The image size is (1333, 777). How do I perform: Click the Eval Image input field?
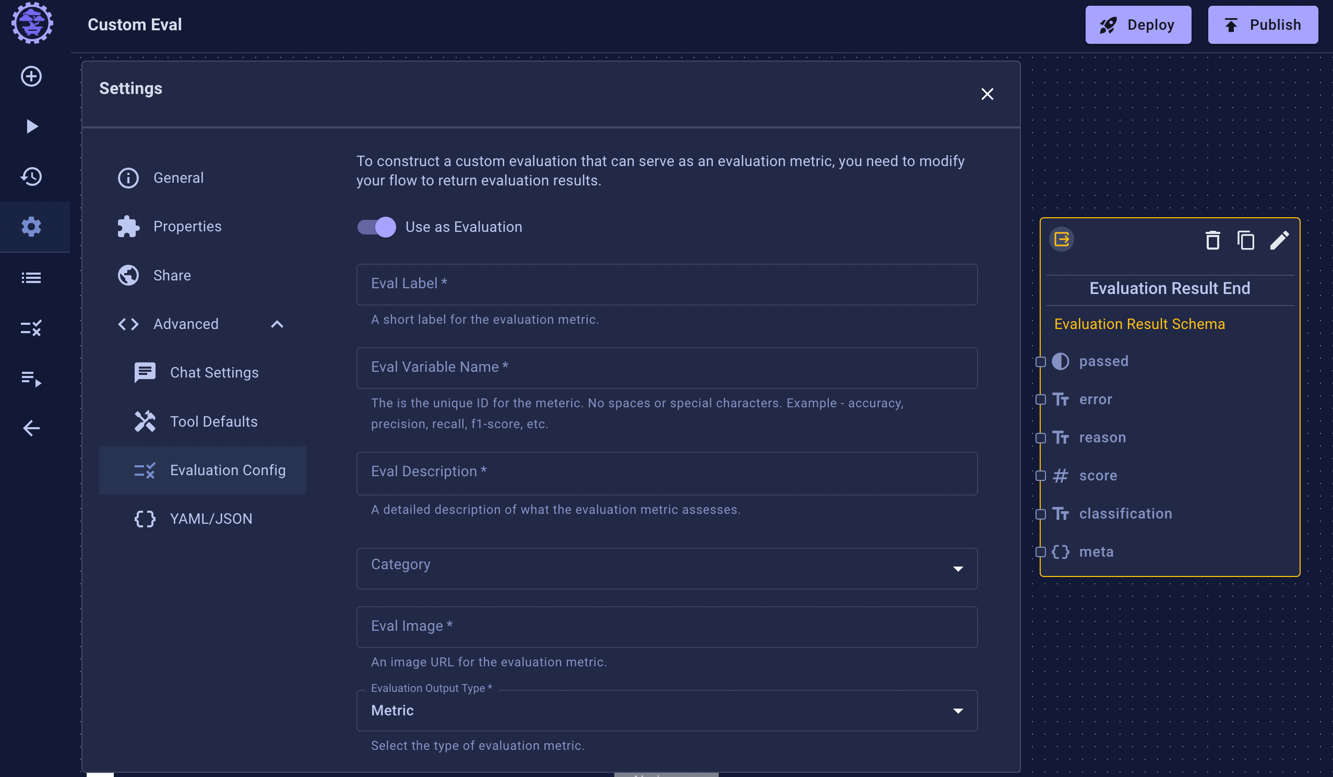tap(666, 627)
